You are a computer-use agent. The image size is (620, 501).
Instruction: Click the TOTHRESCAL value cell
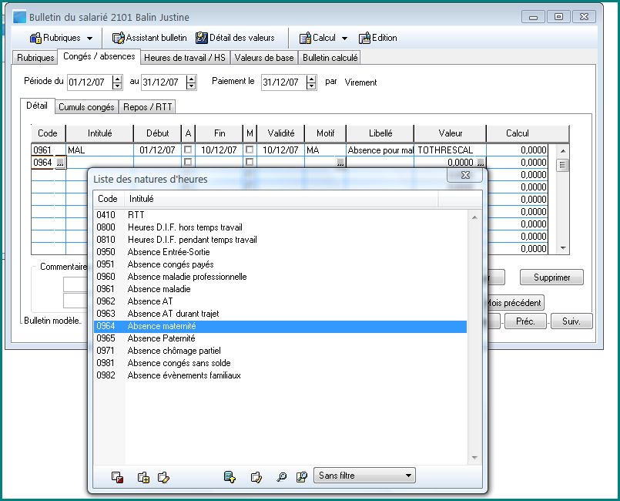click(x=450, y=150)
